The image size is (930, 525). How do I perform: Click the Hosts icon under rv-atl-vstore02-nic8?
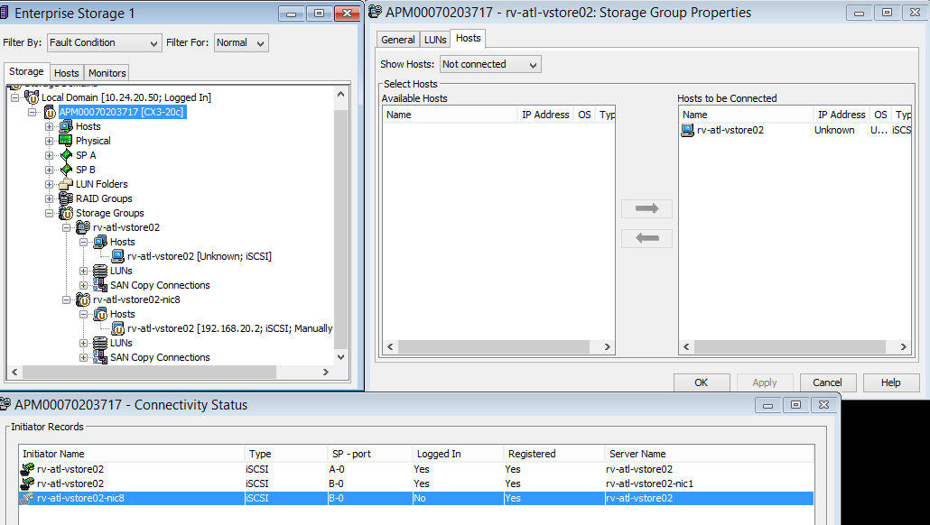[100, 314]
